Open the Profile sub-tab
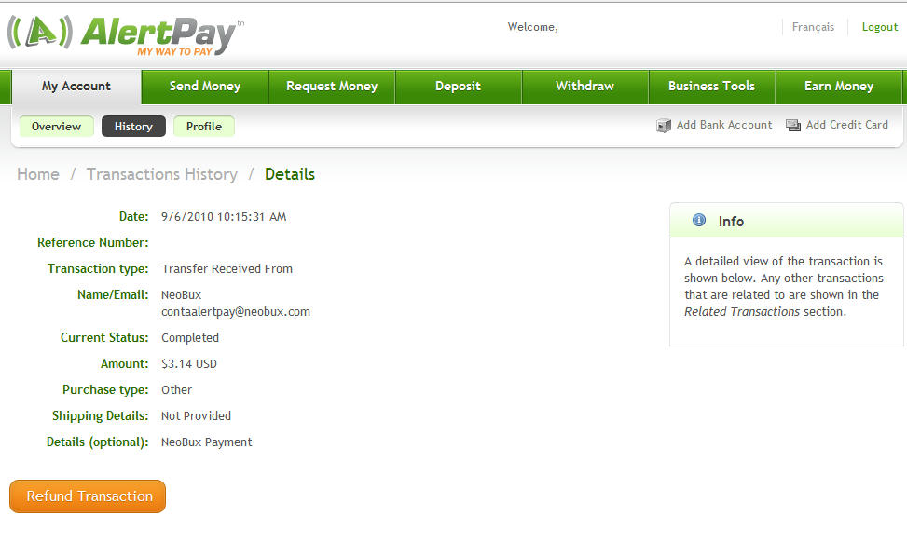This screenshot has width=907, height=557. [x=204, y=127]
